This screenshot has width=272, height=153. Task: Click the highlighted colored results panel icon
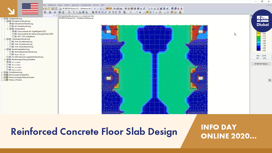pos(147,12)
